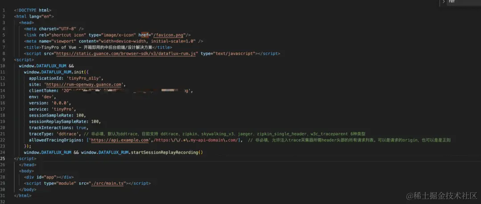This screenshot has height=204, width=481.
Task: Place cursor on the DOCTYPE html declaration
Action: pos(33,10)
